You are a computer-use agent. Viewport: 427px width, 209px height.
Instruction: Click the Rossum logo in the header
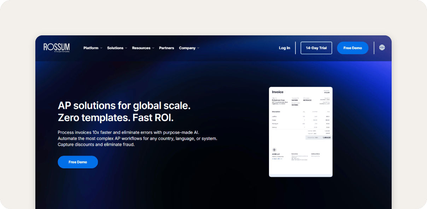coord(57,47)
